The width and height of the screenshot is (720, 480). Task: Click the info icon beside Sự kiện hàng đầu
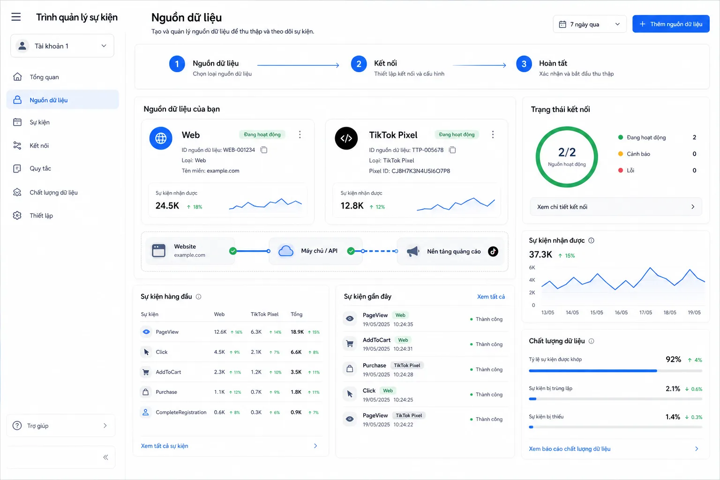[x=198, y=297]
